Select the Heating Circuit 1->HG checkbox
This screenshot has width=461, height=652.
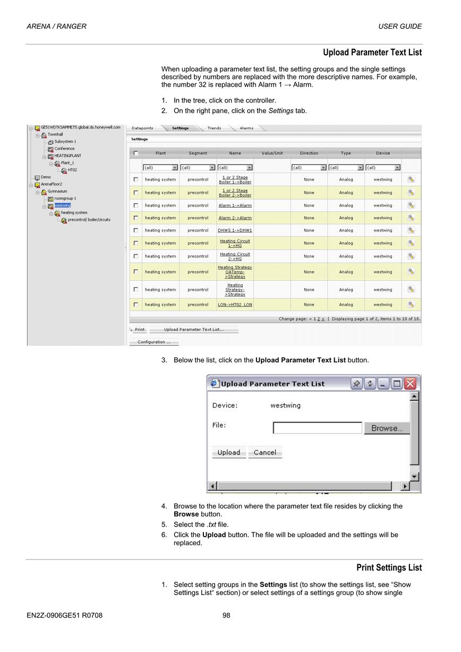[136, 243]
